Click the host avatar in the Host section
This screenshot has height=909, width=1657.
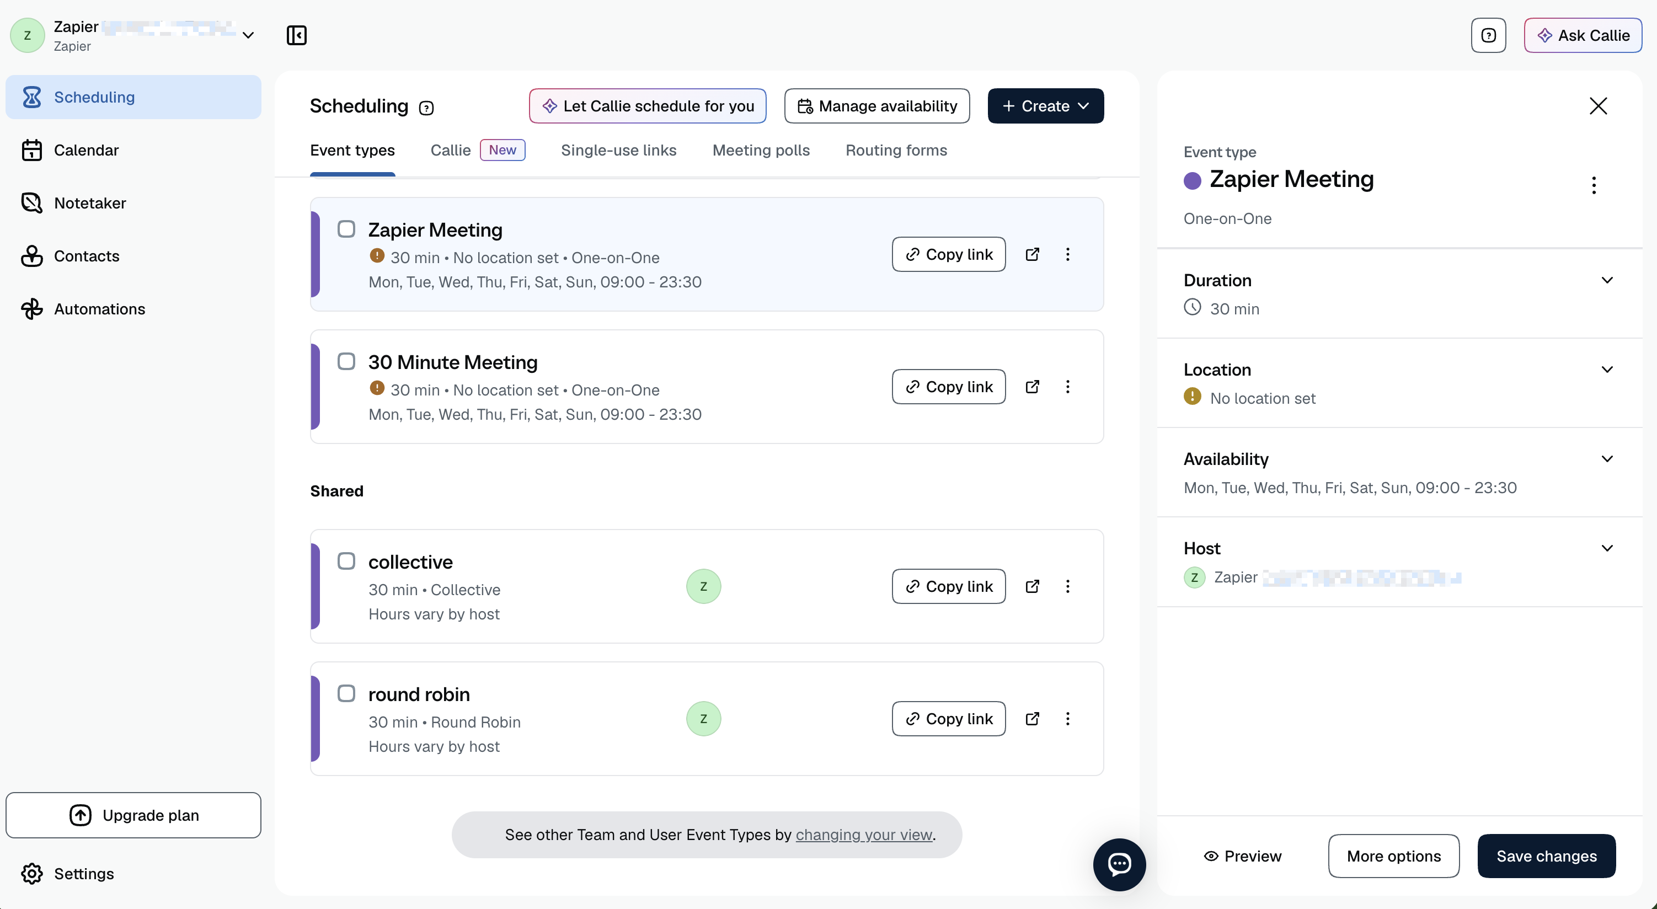[1195, 578]
